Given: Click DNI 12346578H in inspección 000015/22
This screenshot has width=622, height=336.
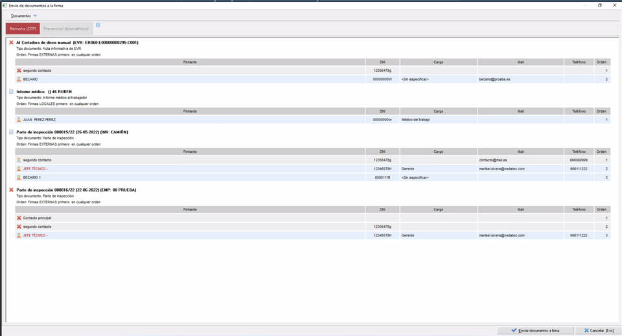Looking at the screenshot, I should point(382,169).
